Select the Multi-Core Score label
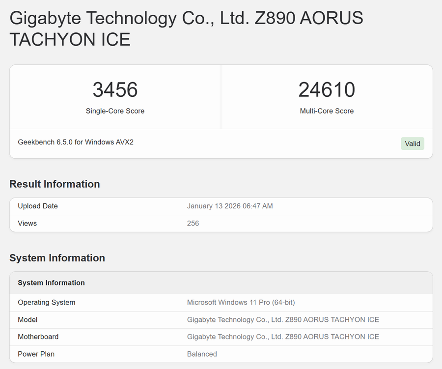Viewport: 442px width, 369px height. click(327, 111)
